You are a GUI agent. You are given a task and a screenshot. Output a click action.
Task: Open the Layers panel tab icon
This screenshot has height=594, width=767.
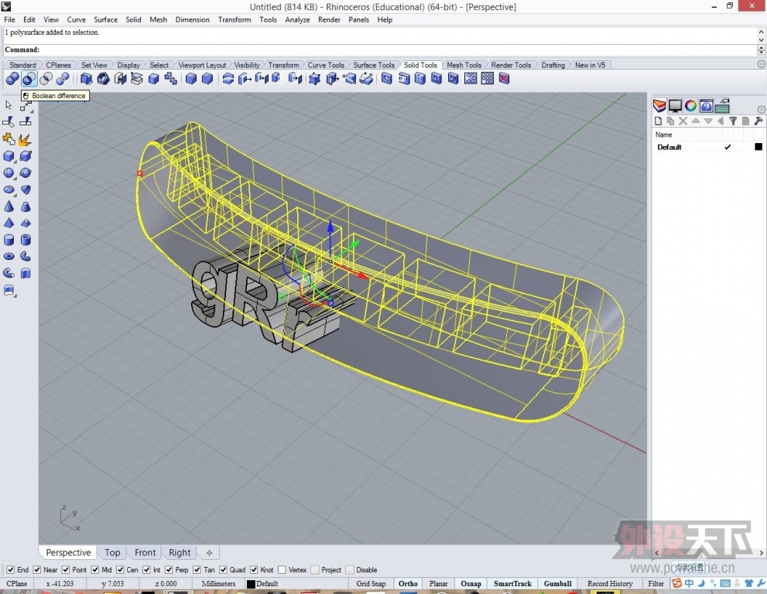pyautogui.click(x=659, y=106)
